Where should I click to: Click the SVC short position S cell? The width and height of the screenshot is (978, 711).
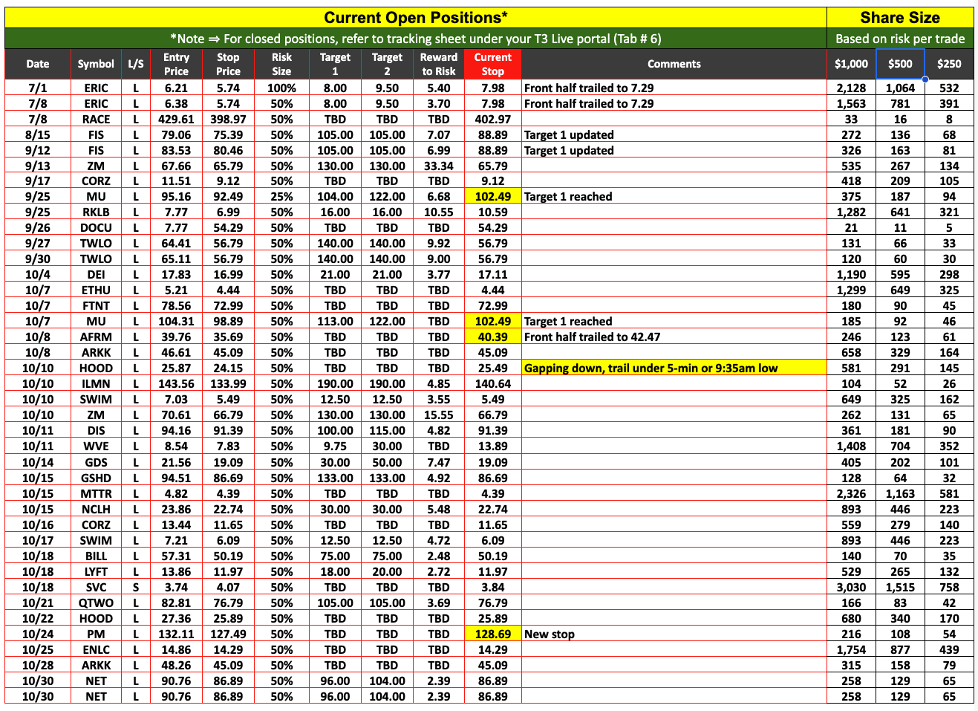136,587
